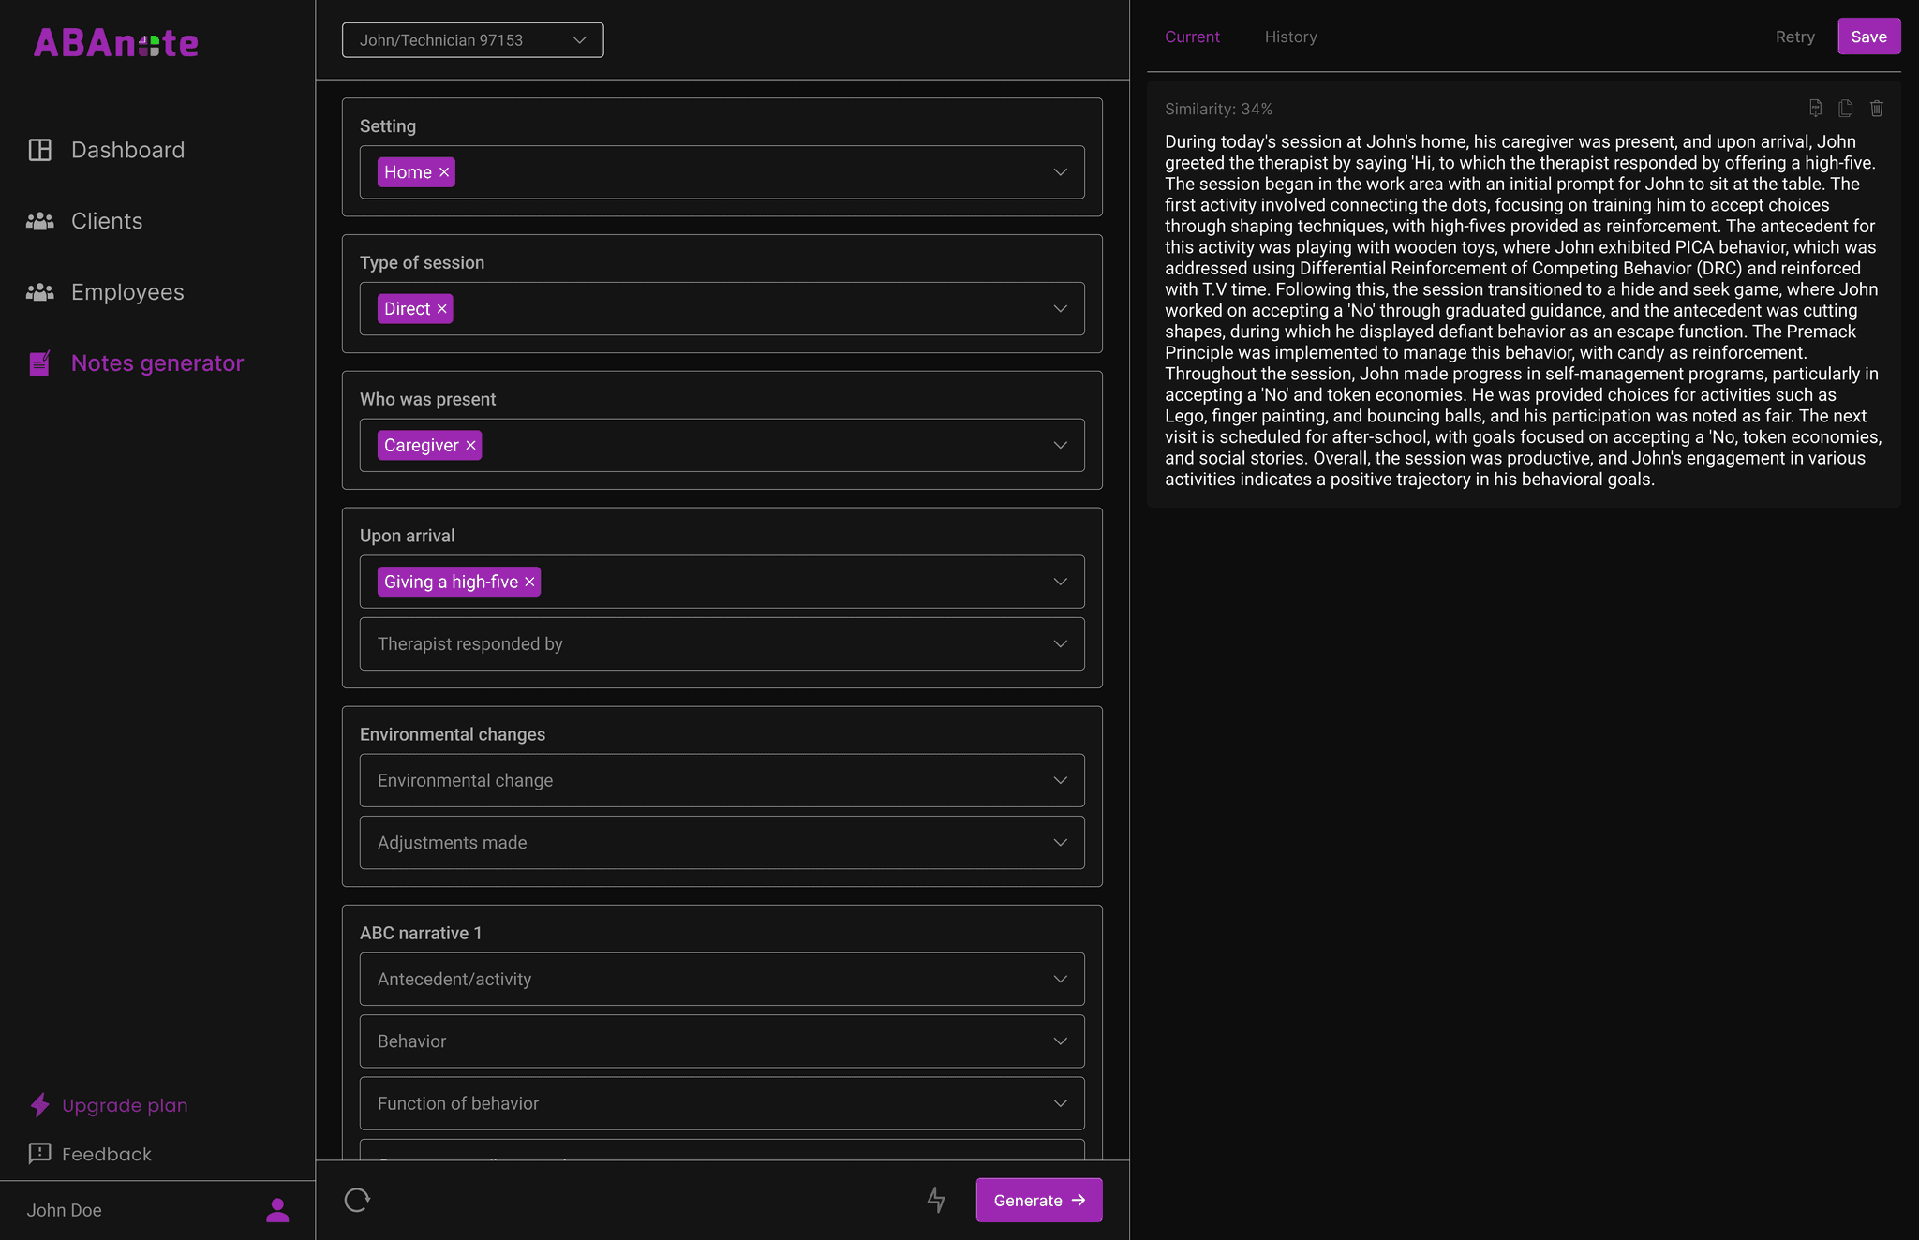This screenshot has height=1240, width=1919.
Task: Click the Save button
Action: point(1868,37)
